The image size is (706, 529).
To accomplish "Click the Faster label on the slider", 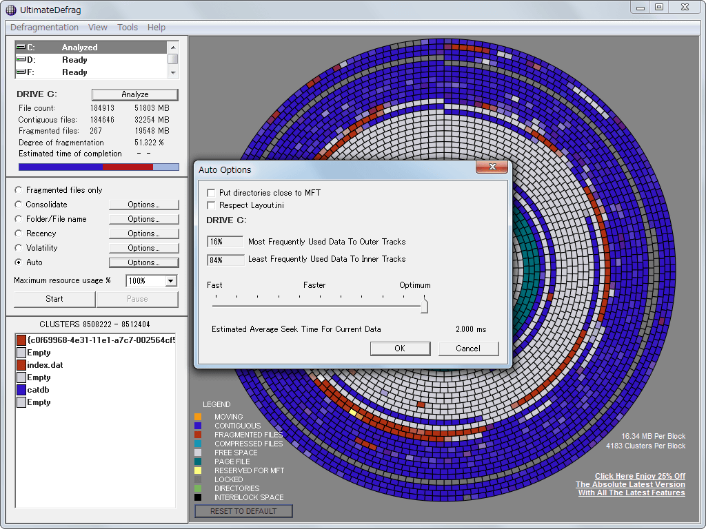I will coord(314,285).
